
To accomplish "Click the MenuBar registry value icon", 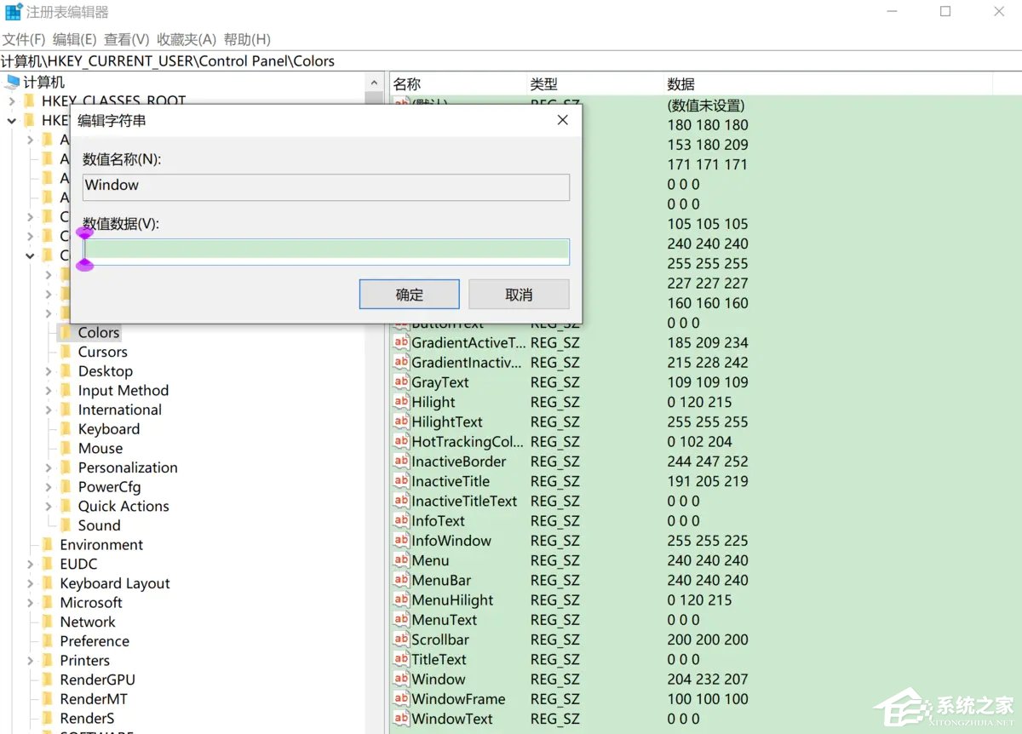I will [401, 580].
